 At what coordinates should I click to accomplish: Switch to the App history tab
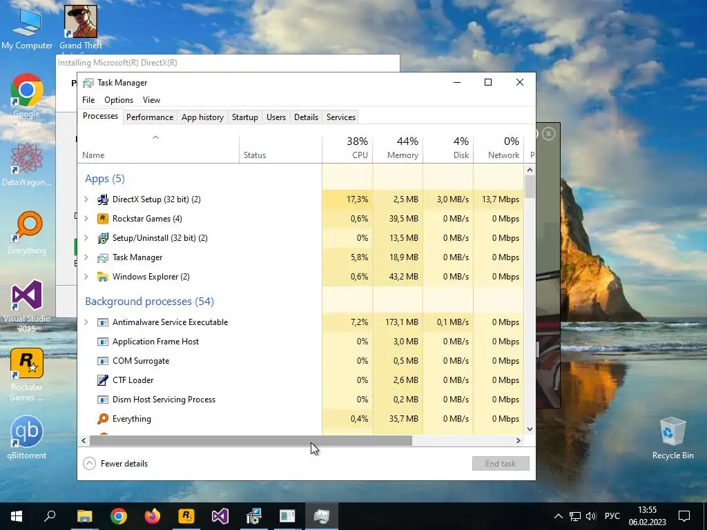click(x=202, y=117)
